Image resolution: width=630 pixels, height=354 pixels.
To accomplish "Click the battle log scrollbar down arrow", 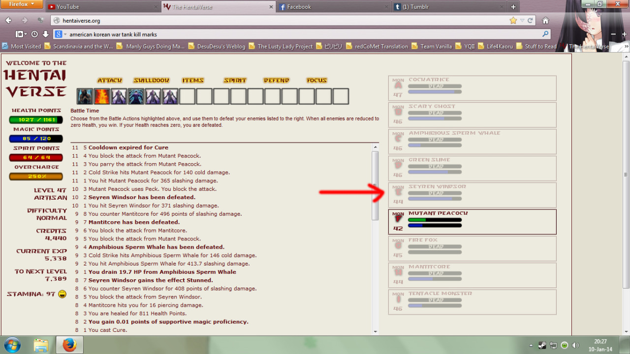I will tap(376, 332).
